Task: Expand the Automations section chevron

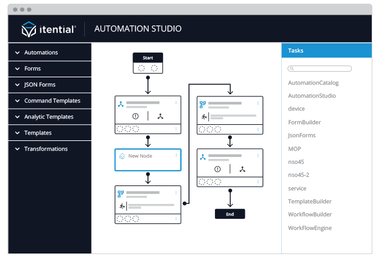Action: [x=17, y=53]
